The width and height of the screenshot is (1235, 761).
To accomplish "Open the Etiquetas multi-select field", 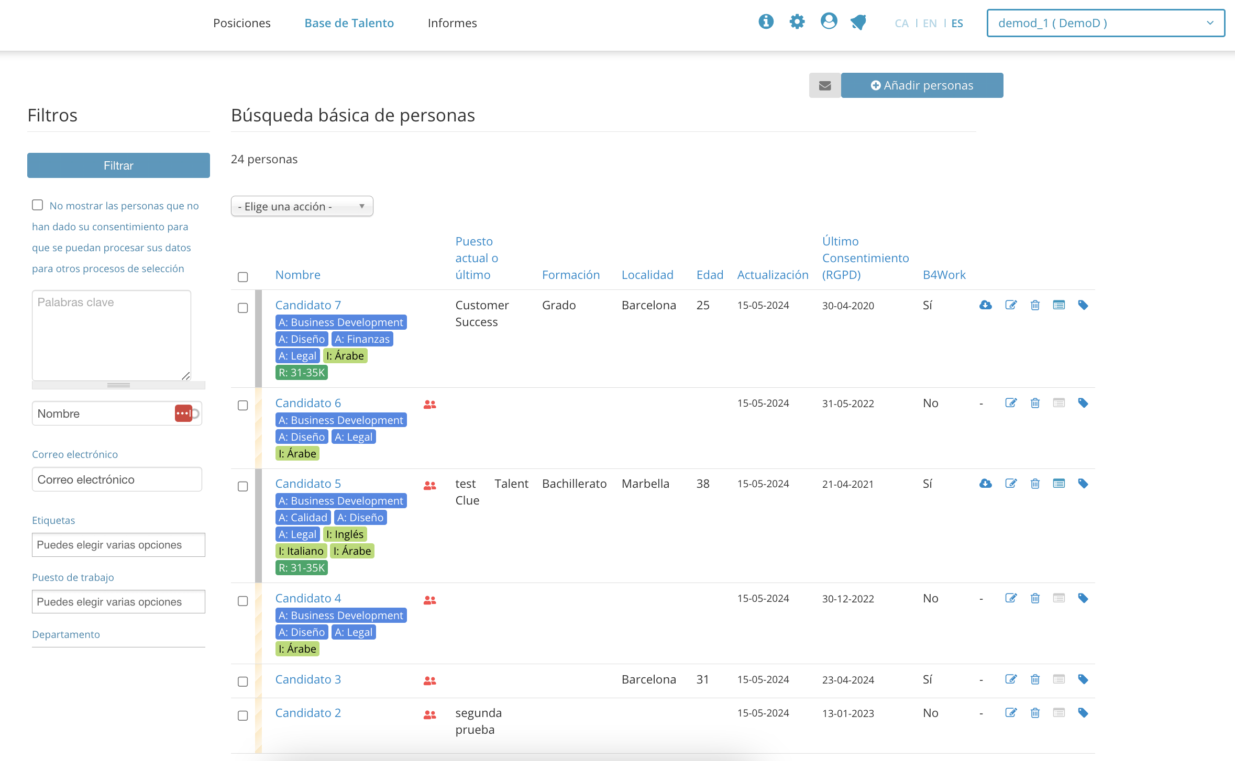I will [118, 545].
